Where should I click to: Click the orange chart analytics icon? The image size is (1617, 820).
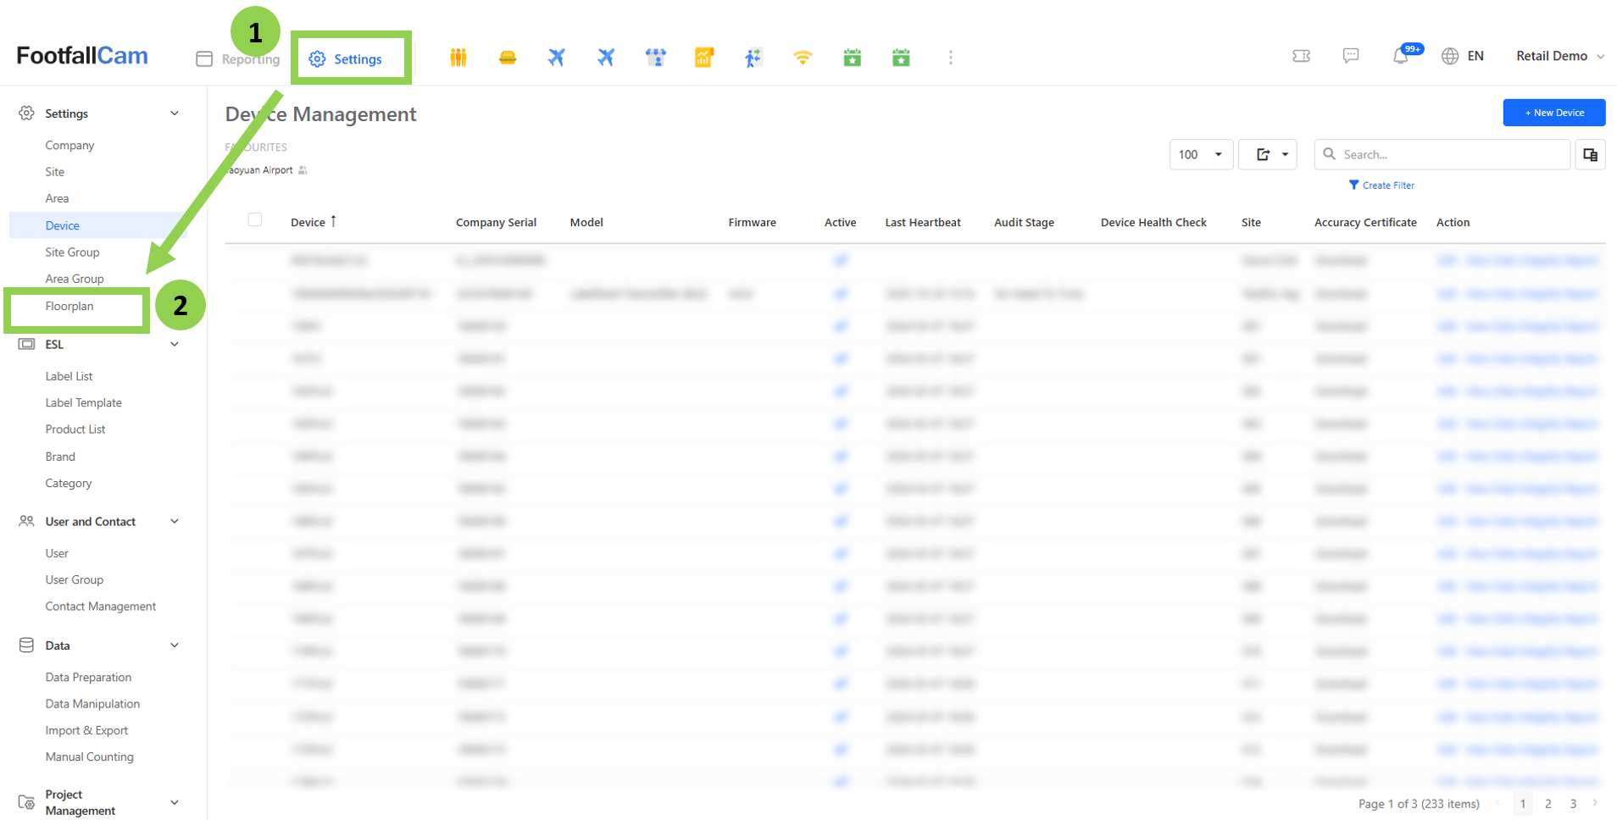tap(703, 58)
